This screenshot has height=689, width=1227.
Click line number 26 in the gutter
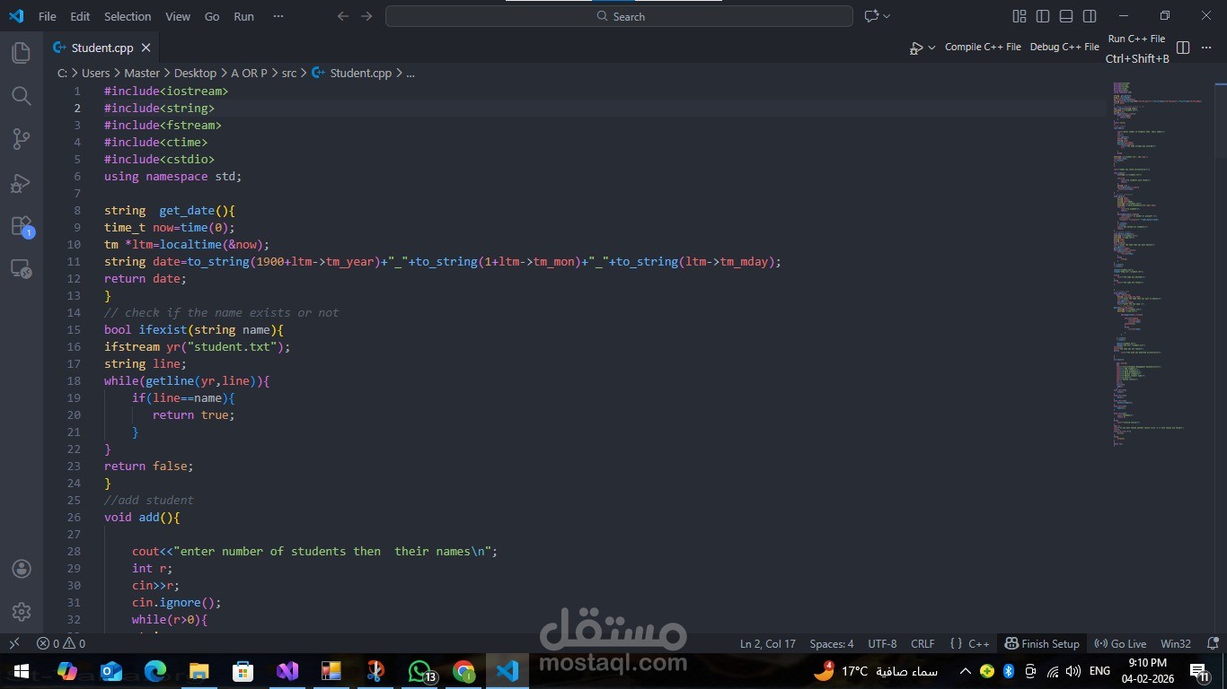74,518
